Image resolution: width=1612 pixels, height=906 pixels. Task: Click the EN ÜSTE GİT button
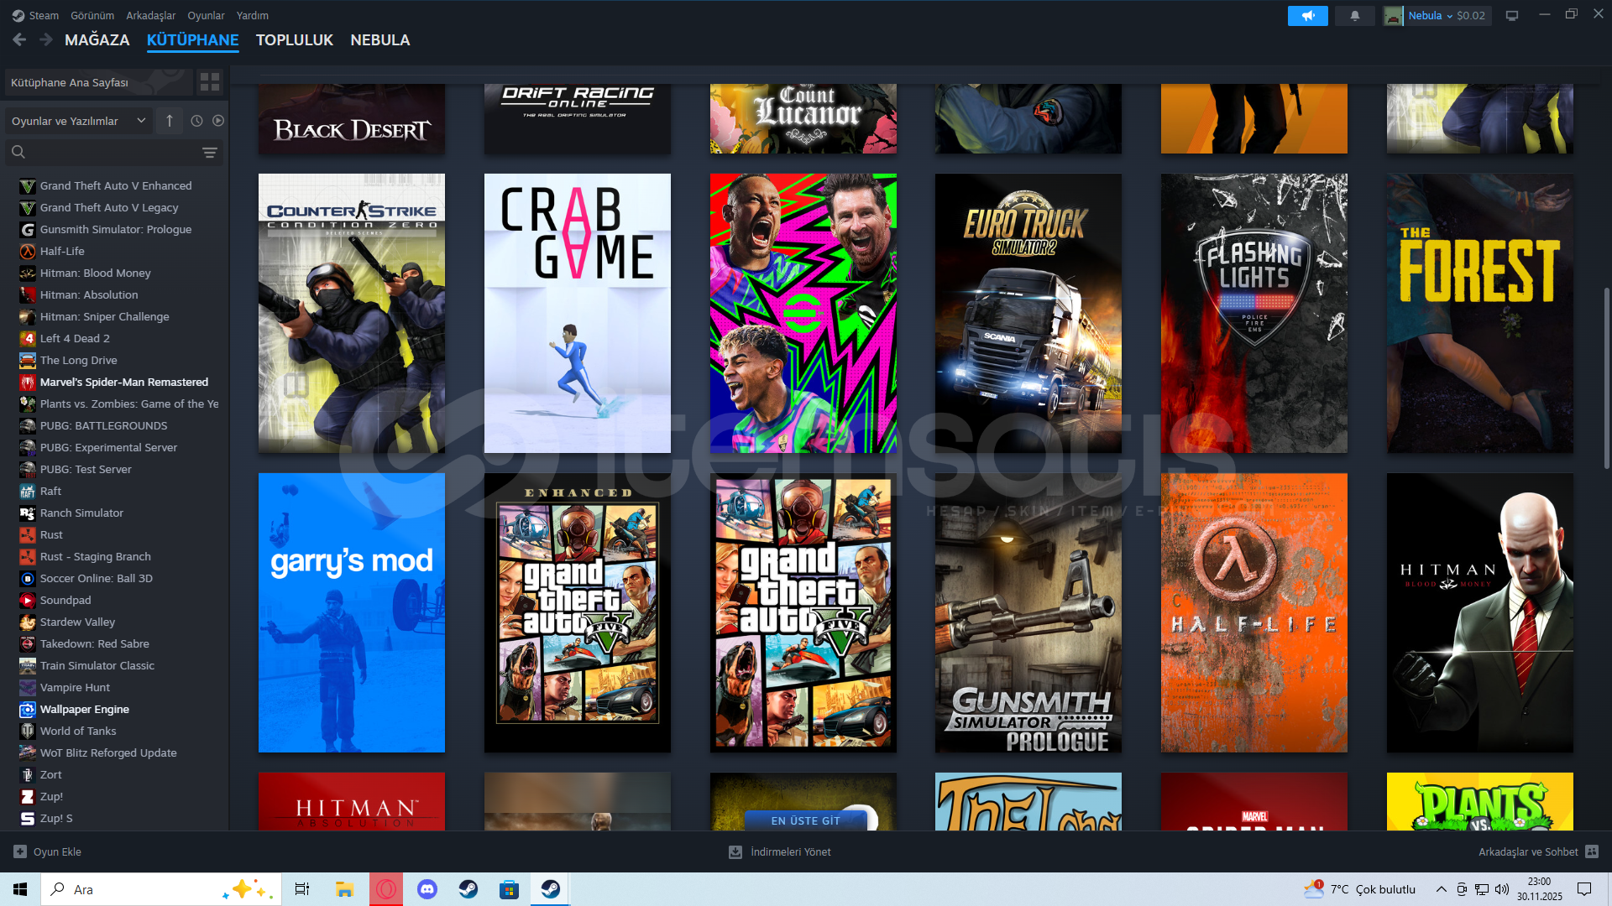(804, 820)
